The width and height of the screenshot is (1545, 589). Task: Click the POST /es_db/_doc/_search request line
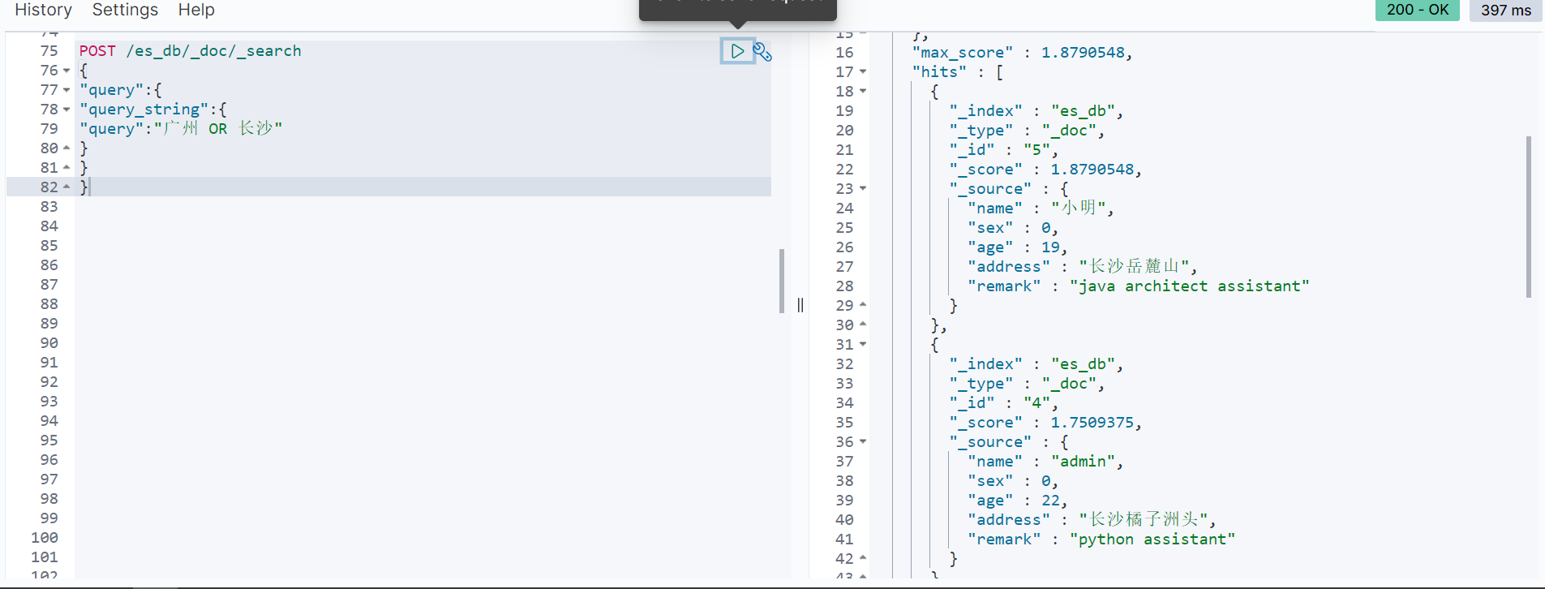191,51
